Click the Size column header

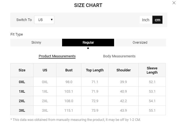pos(22,70)
